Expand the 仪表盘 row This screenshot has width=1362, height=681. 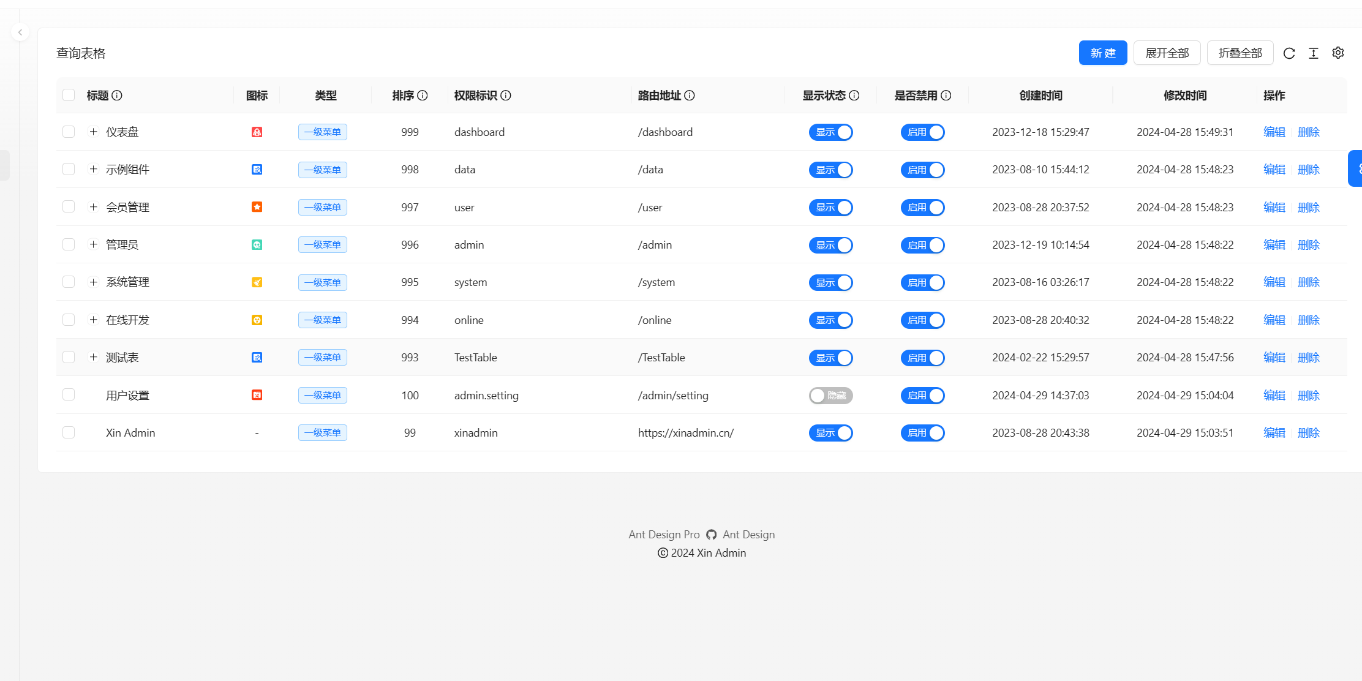[93, 132]
